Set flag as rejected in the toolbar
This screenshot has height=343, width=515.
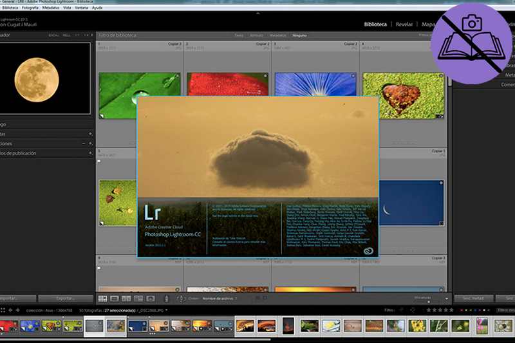point(265,299)
